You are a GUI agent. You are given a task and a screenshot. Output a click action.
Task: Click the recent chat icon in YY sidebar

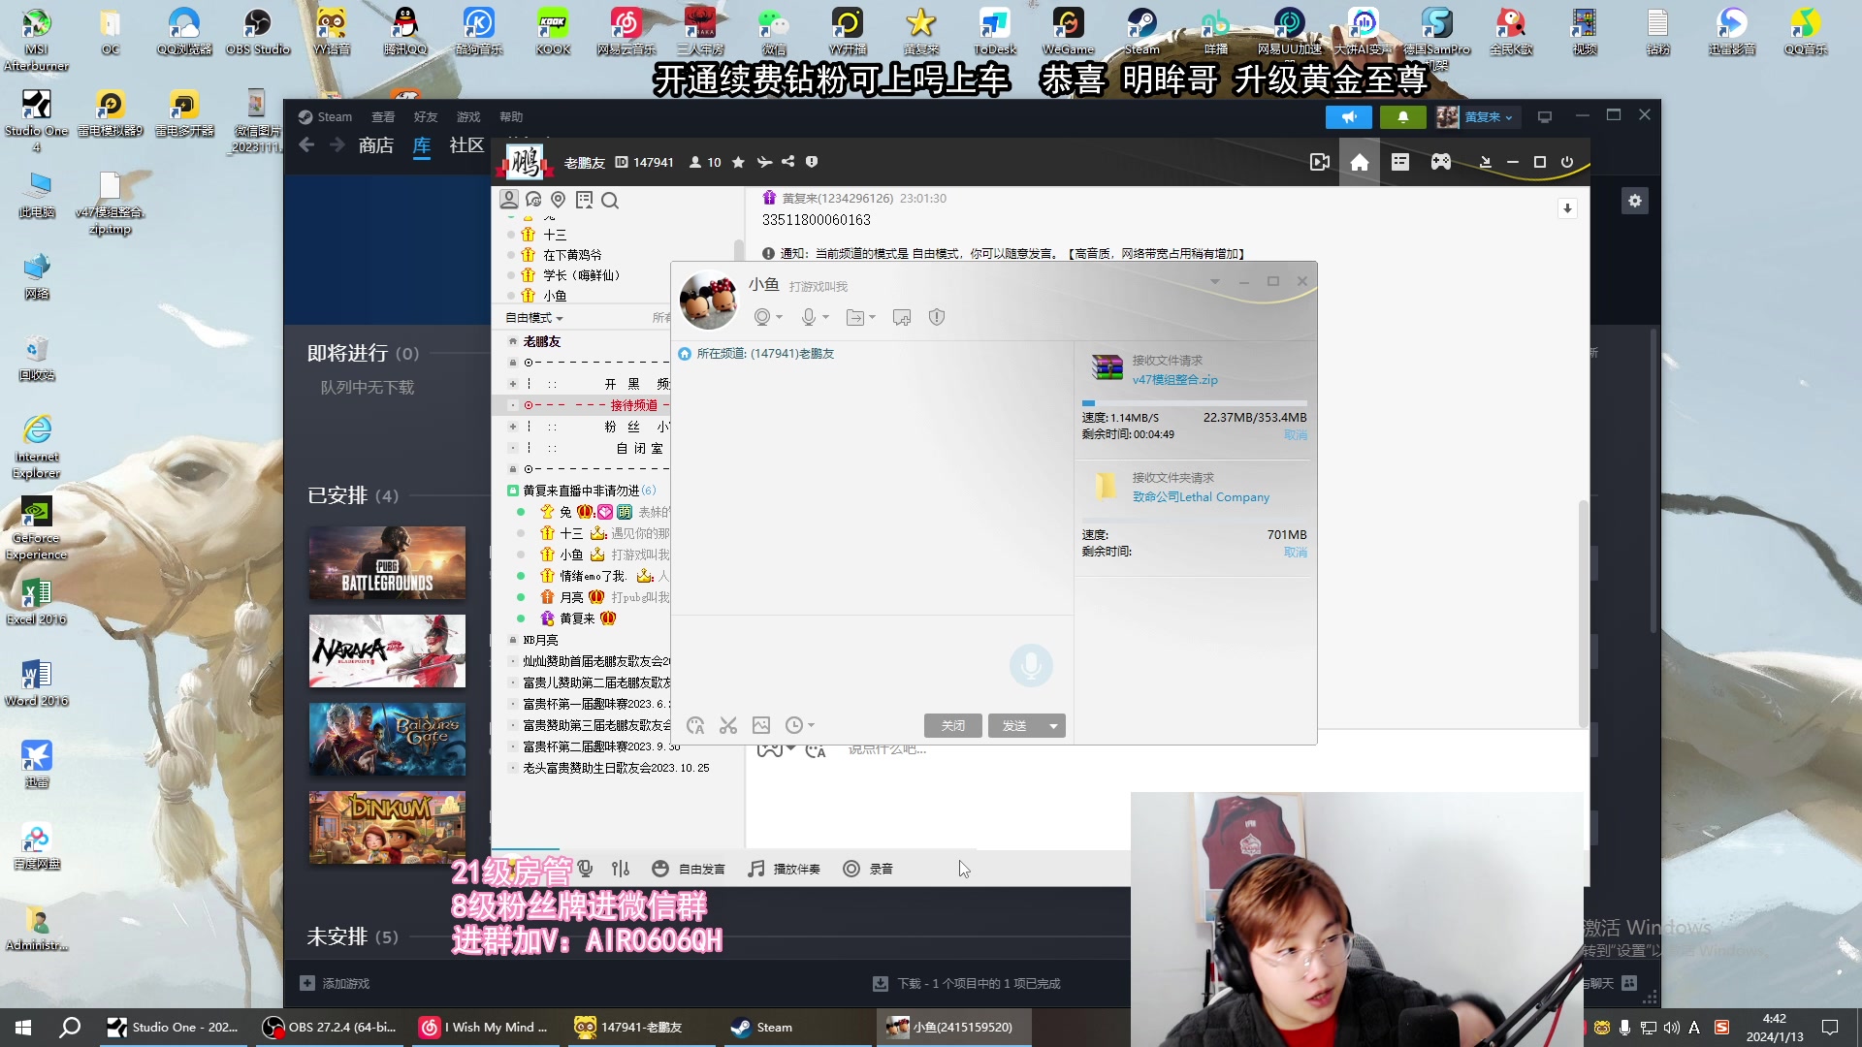[533, 200]
